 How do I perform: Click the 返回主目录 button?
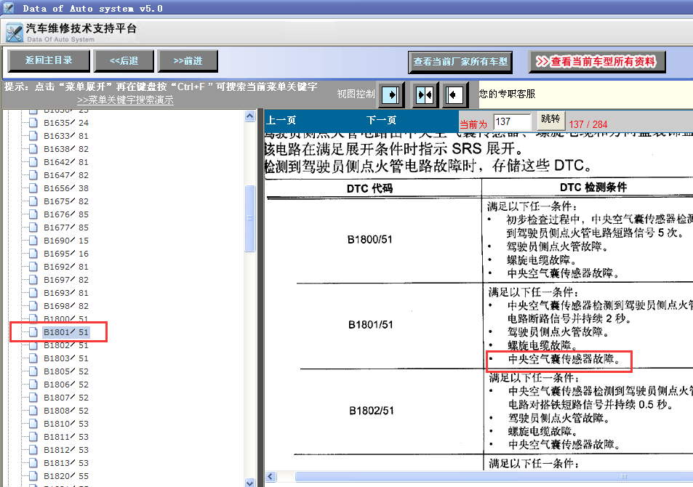pos(49,60)
